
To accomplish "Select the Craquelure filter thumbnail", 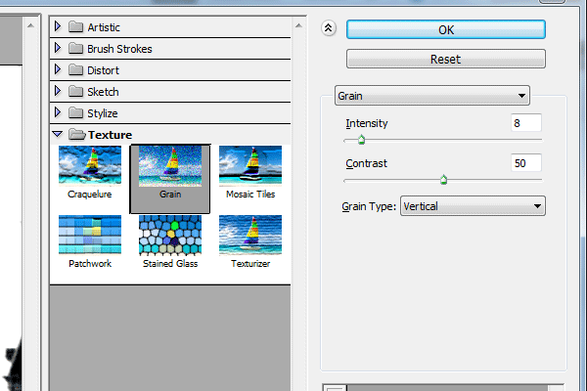I will point(90,166).
